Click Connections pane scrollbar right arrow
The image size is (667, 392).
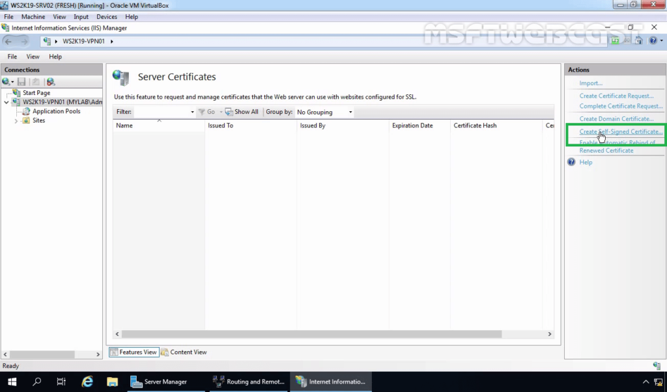click(98, 354)
